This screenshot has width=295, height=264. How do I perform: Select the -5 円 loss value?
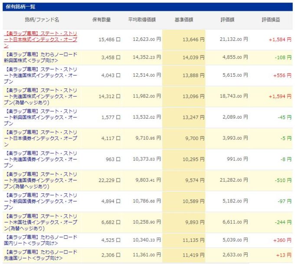286,138
